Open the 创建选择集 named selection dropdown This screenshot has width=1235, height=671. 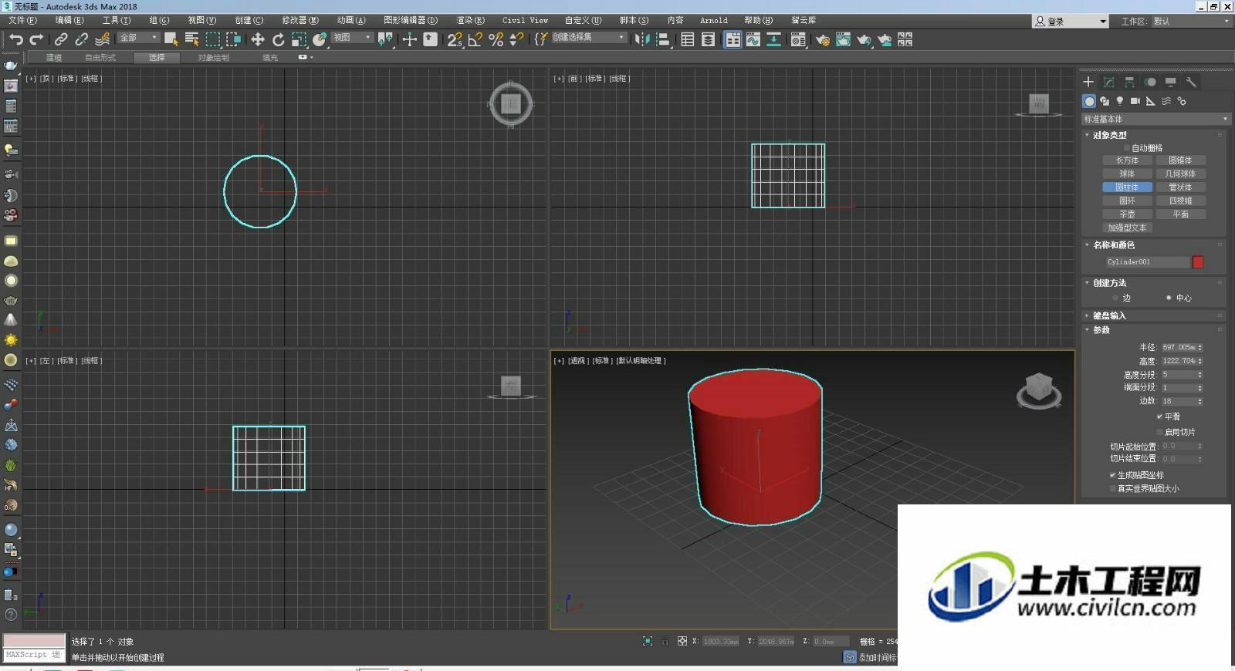tap(589, 37)
